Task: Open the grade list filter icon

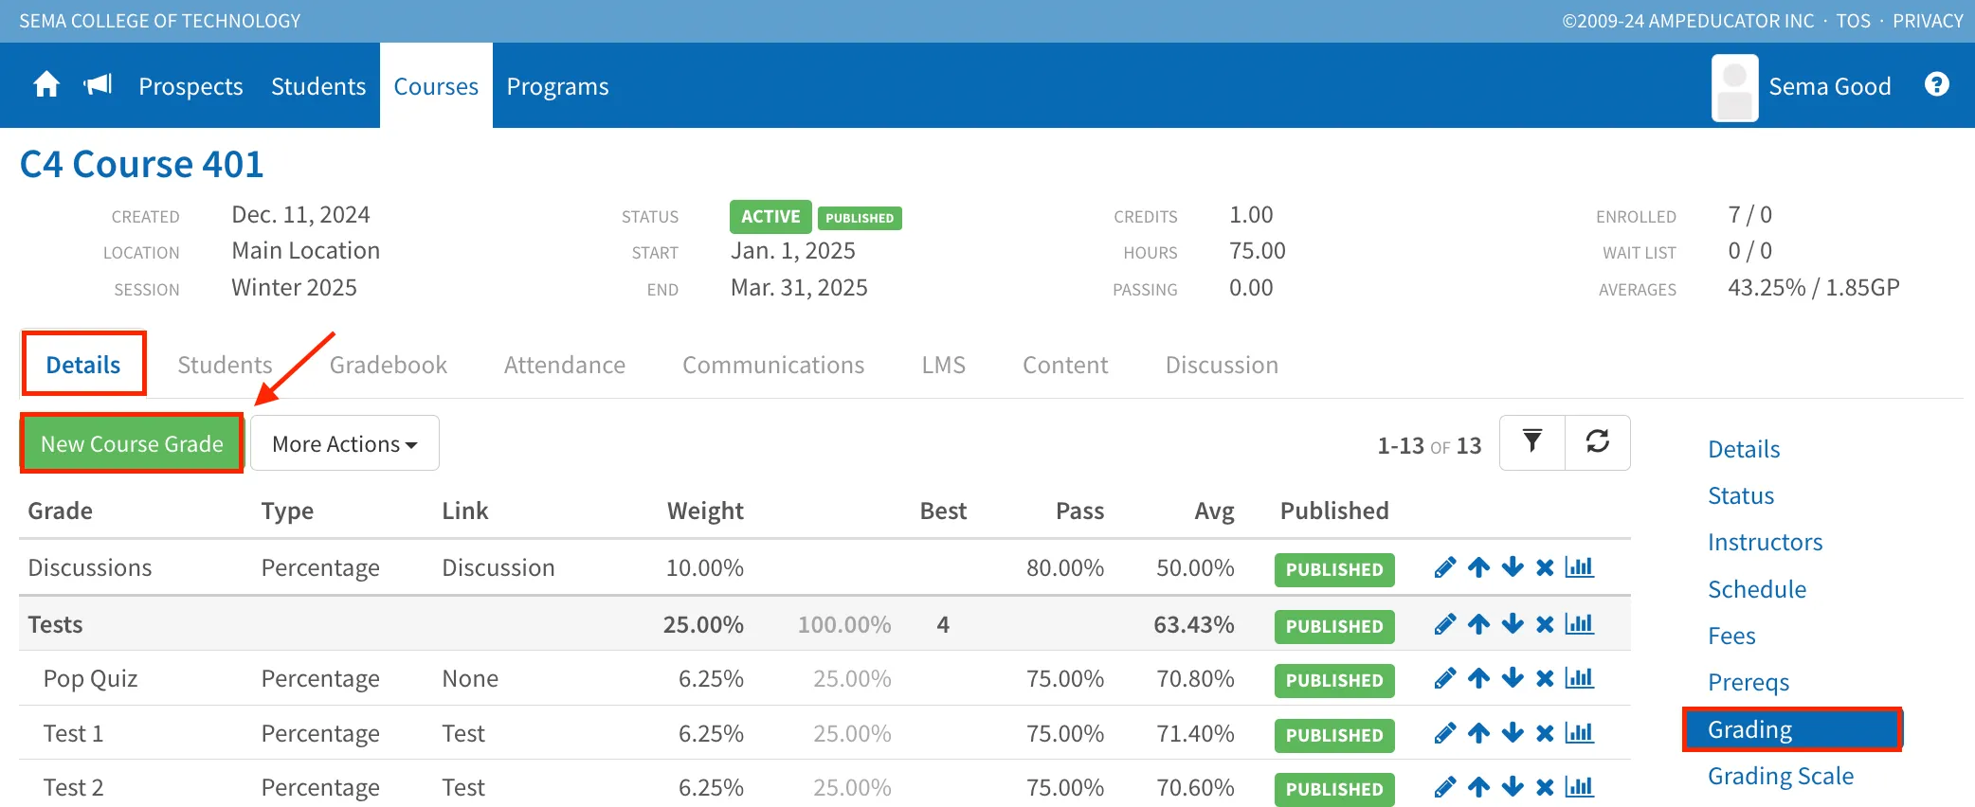Action: (x=1532, y=442)
